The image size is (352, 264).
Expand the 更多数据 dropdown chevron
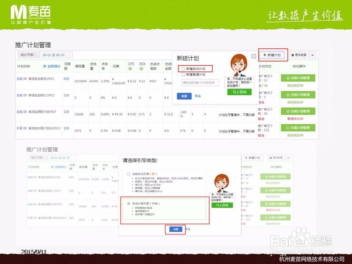click(x=312, y=55)
